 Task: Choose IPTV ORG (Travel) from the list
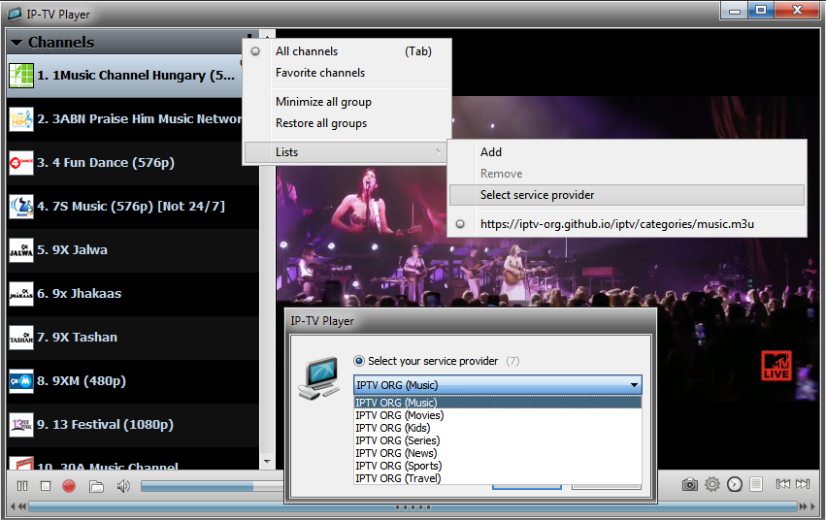[x=497, y=478]
